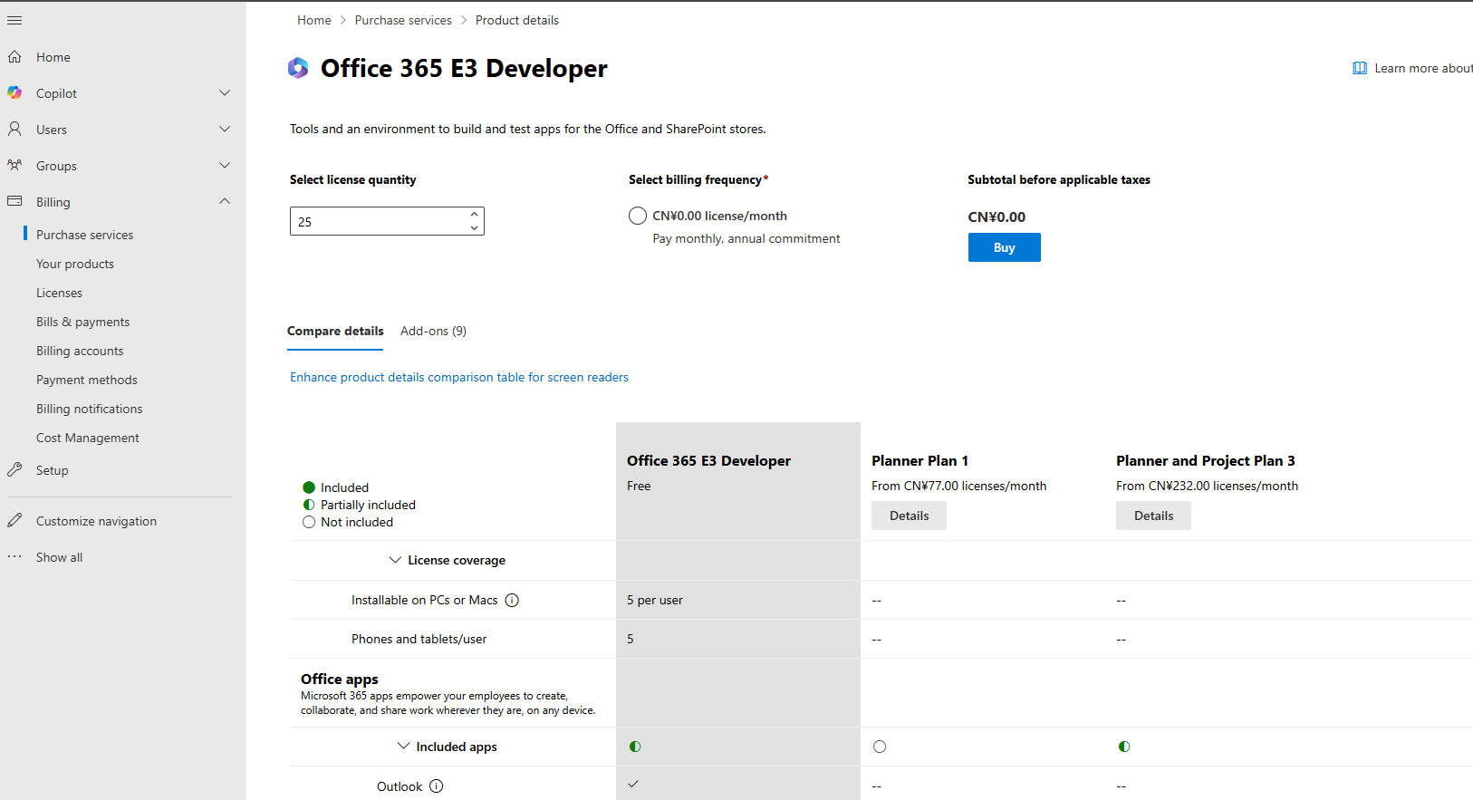Click the blue Buy button
Screen dimensions: 1473x800
(x=1004, y=247)
